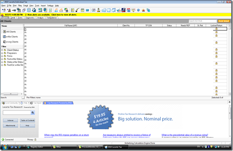The width and height of the screenshot is (233, 151).
Task: Click the pin icon on bottom panel
Action: 229,102
